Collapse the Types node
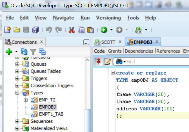 click(17, 93)
